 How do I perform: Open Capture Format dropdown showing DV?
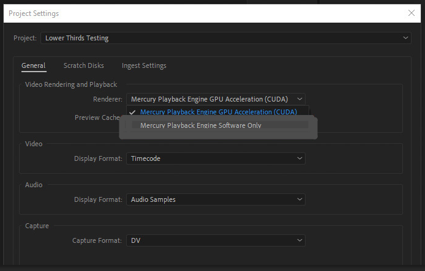pyautogui.click(x=216, y=240)
